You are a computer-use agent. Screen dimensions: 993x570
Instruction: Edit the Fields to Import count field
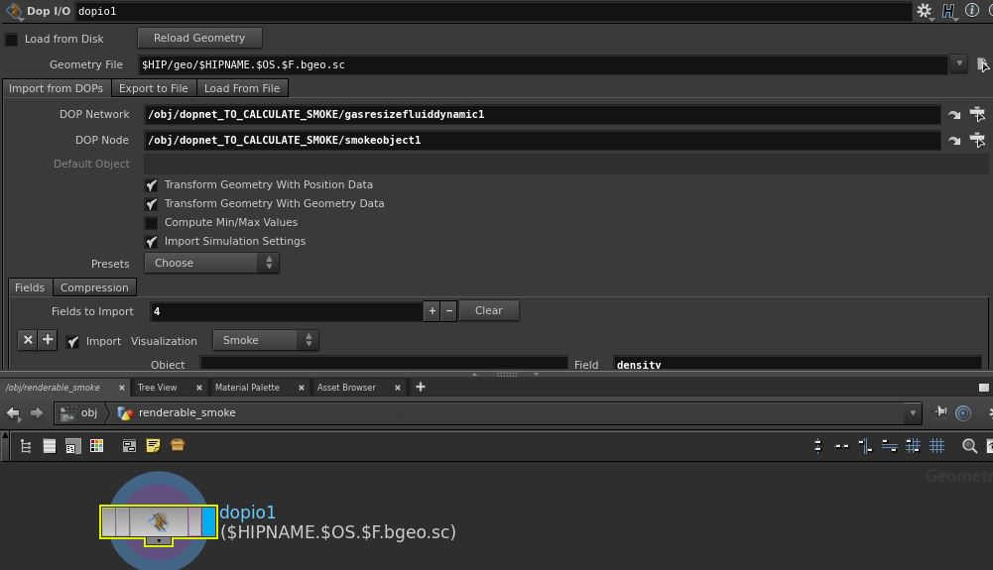pos(287,311)
